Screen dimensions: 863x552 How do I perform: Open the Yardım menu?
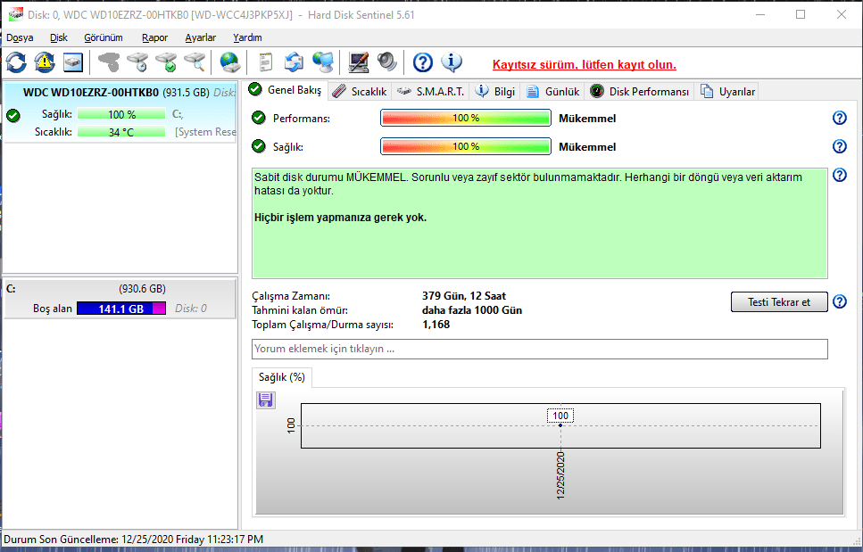(x=247, y=37)
